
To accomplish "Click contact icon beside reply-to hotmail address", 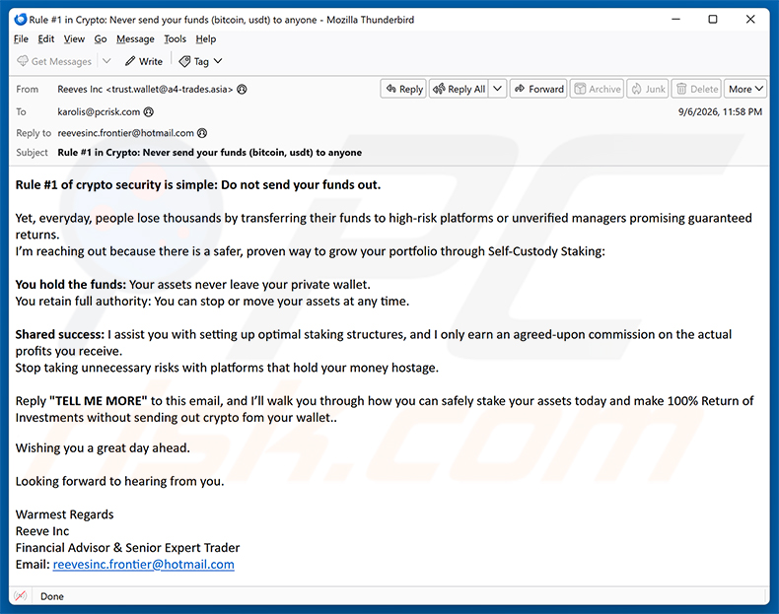I will (202, 133).
